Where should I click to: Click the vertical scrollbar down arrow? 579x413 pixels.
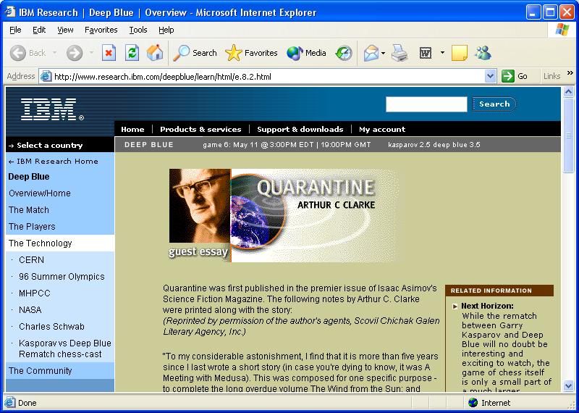(569, 386)
